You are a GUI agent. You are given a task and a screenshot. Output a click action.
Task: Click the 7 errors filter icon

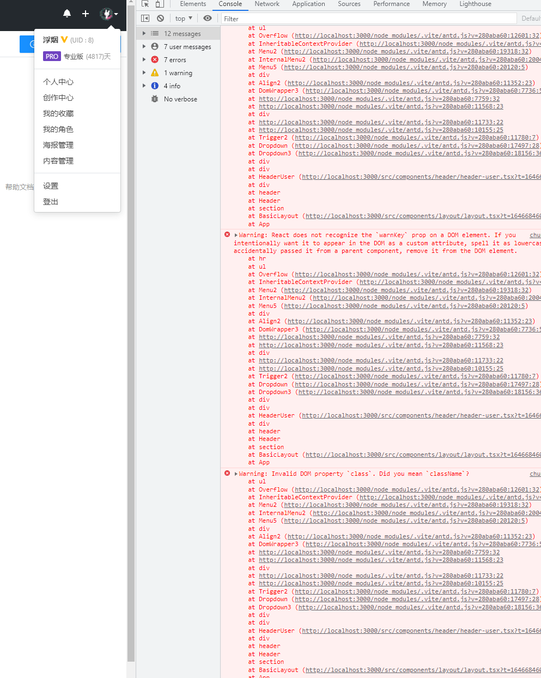155,59
